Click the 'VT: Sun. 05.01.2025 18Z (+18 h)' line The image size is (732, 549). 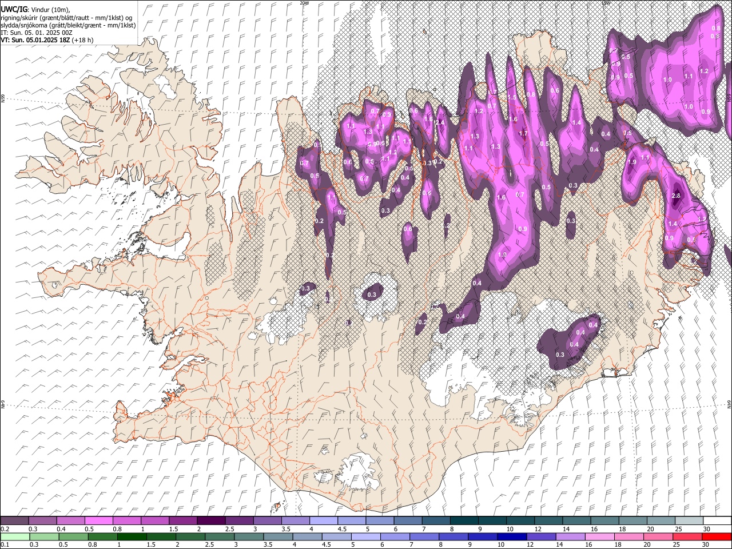[47, 40]
